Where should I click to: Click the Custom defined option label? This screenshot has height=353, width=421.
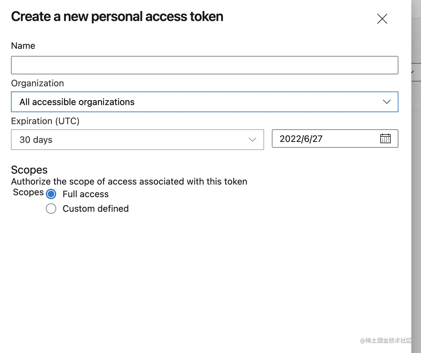[x=96, y=209]
